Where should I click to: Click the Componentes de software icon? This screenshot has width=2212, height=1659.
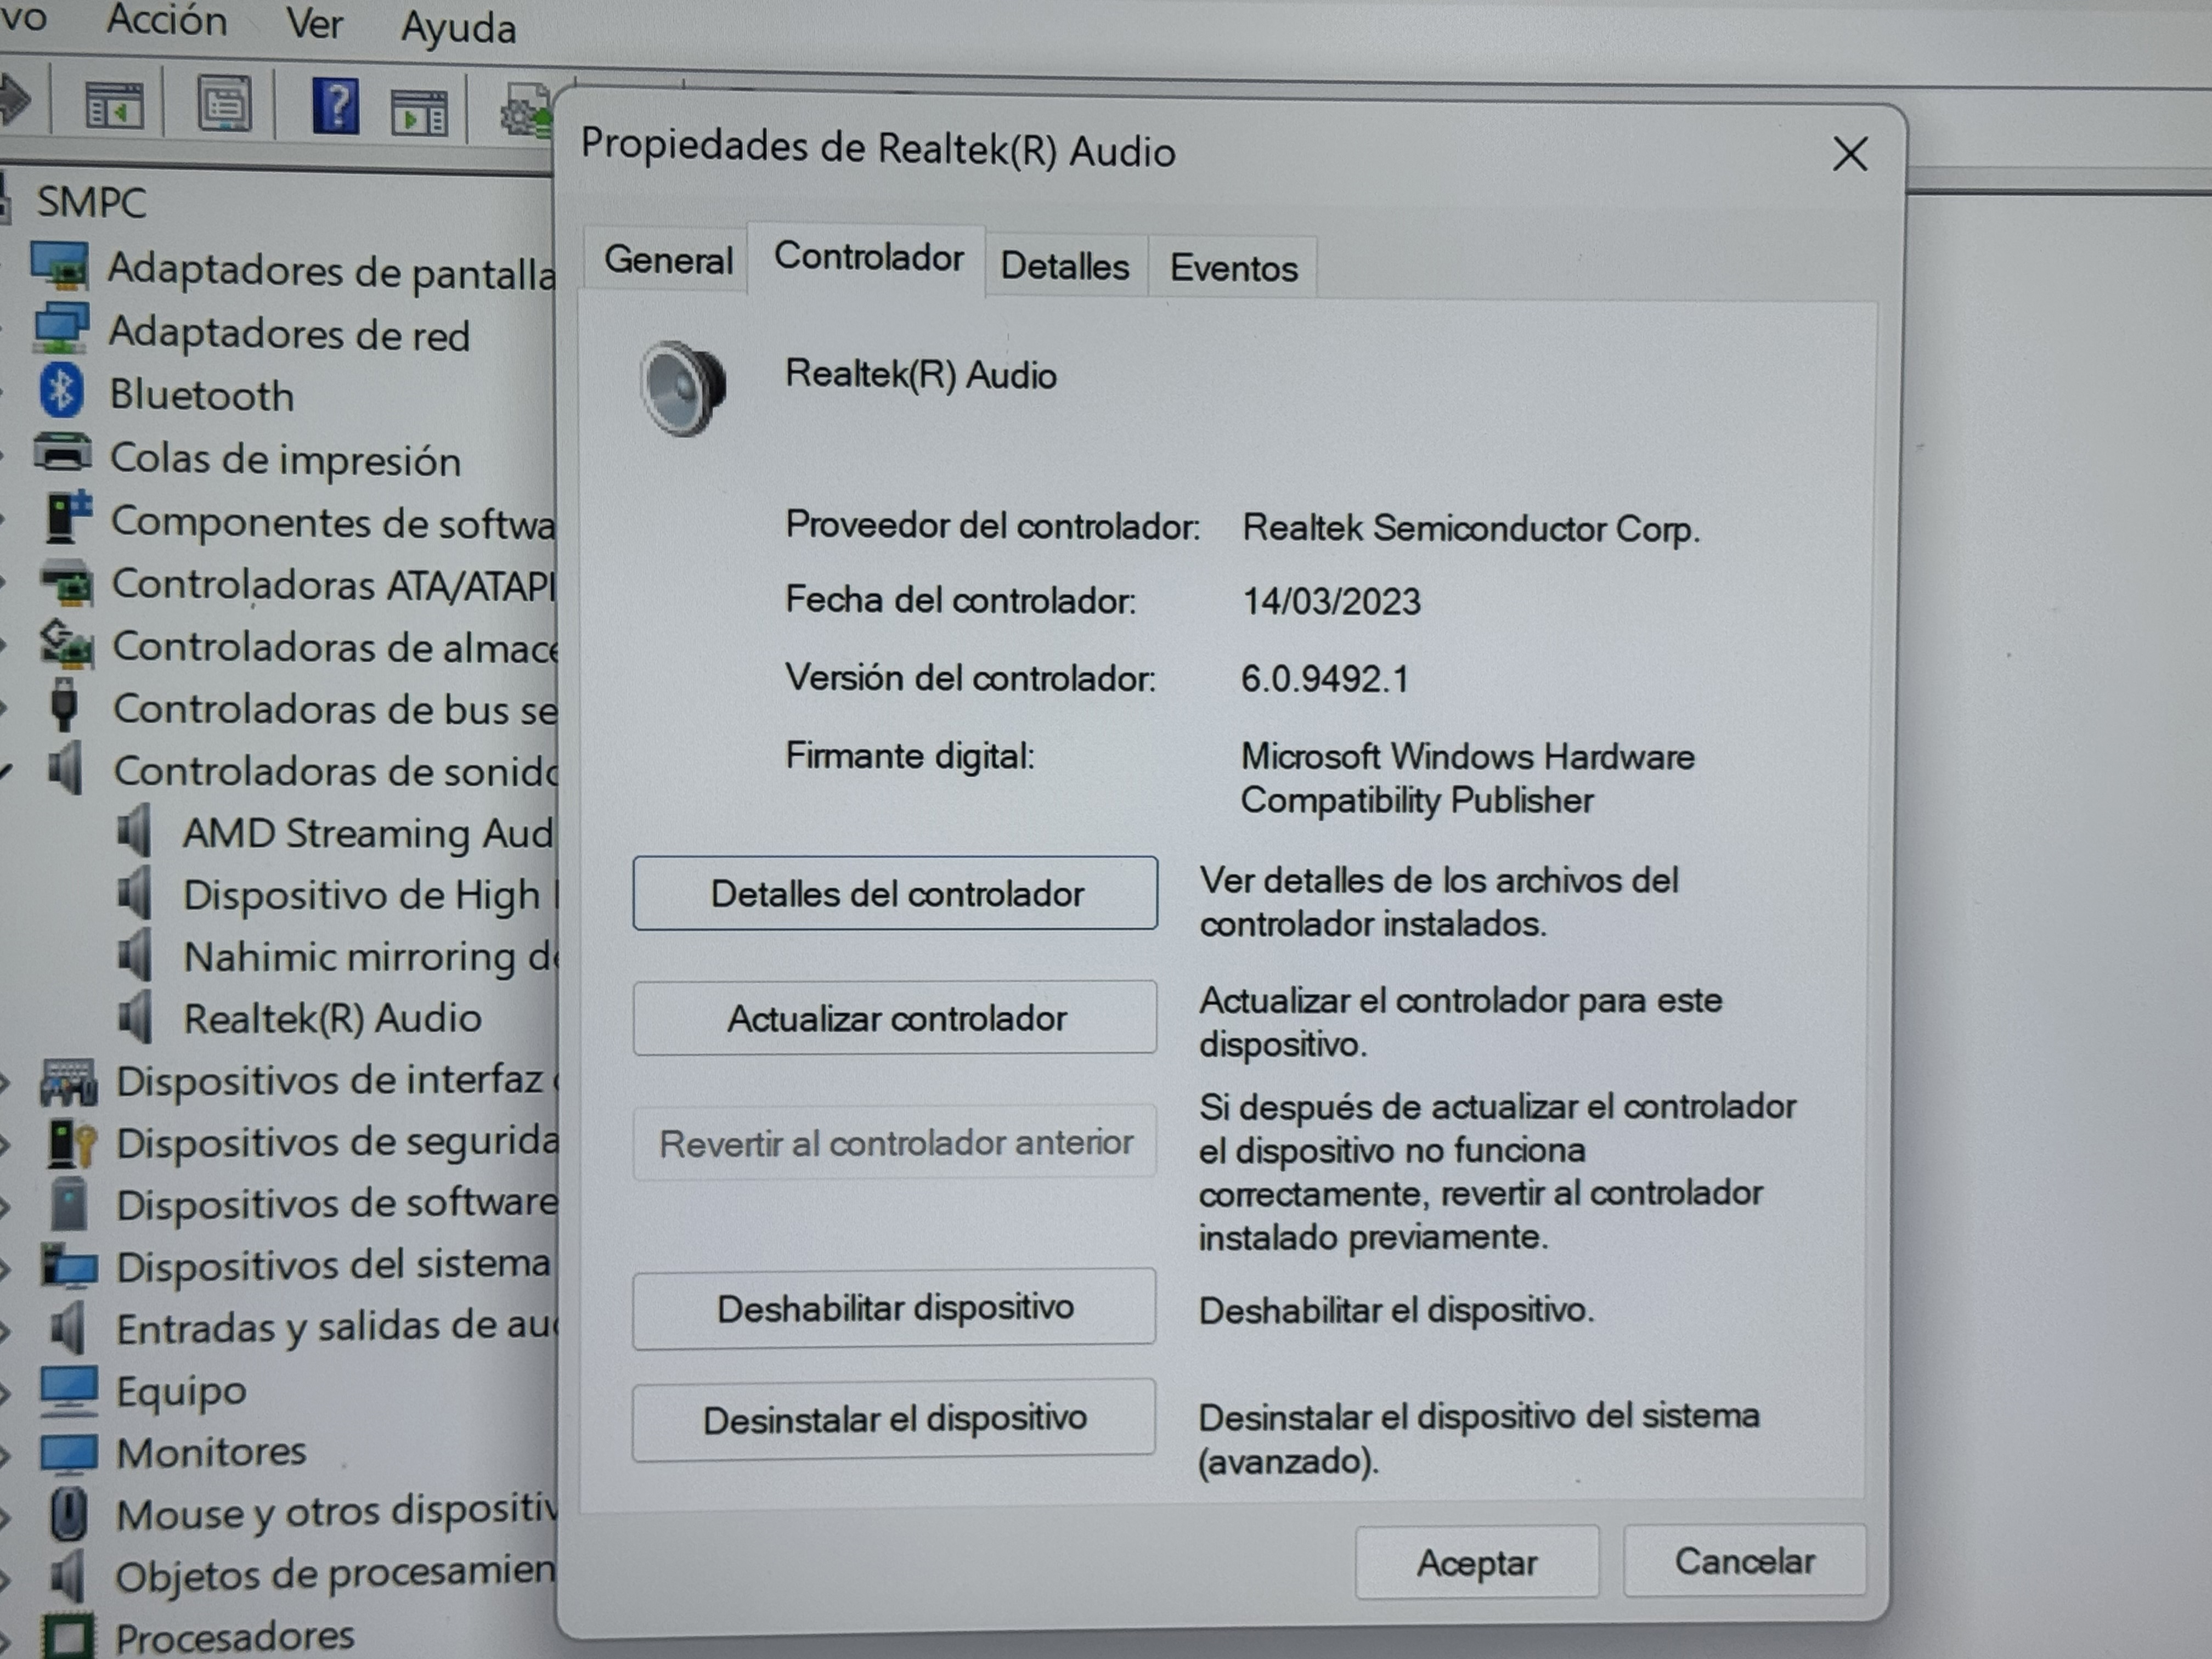point(68,517)
